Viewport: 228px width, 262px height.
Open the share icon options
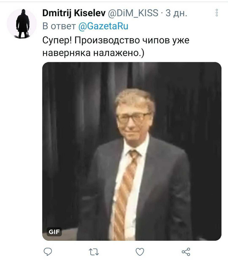point(186,252)
